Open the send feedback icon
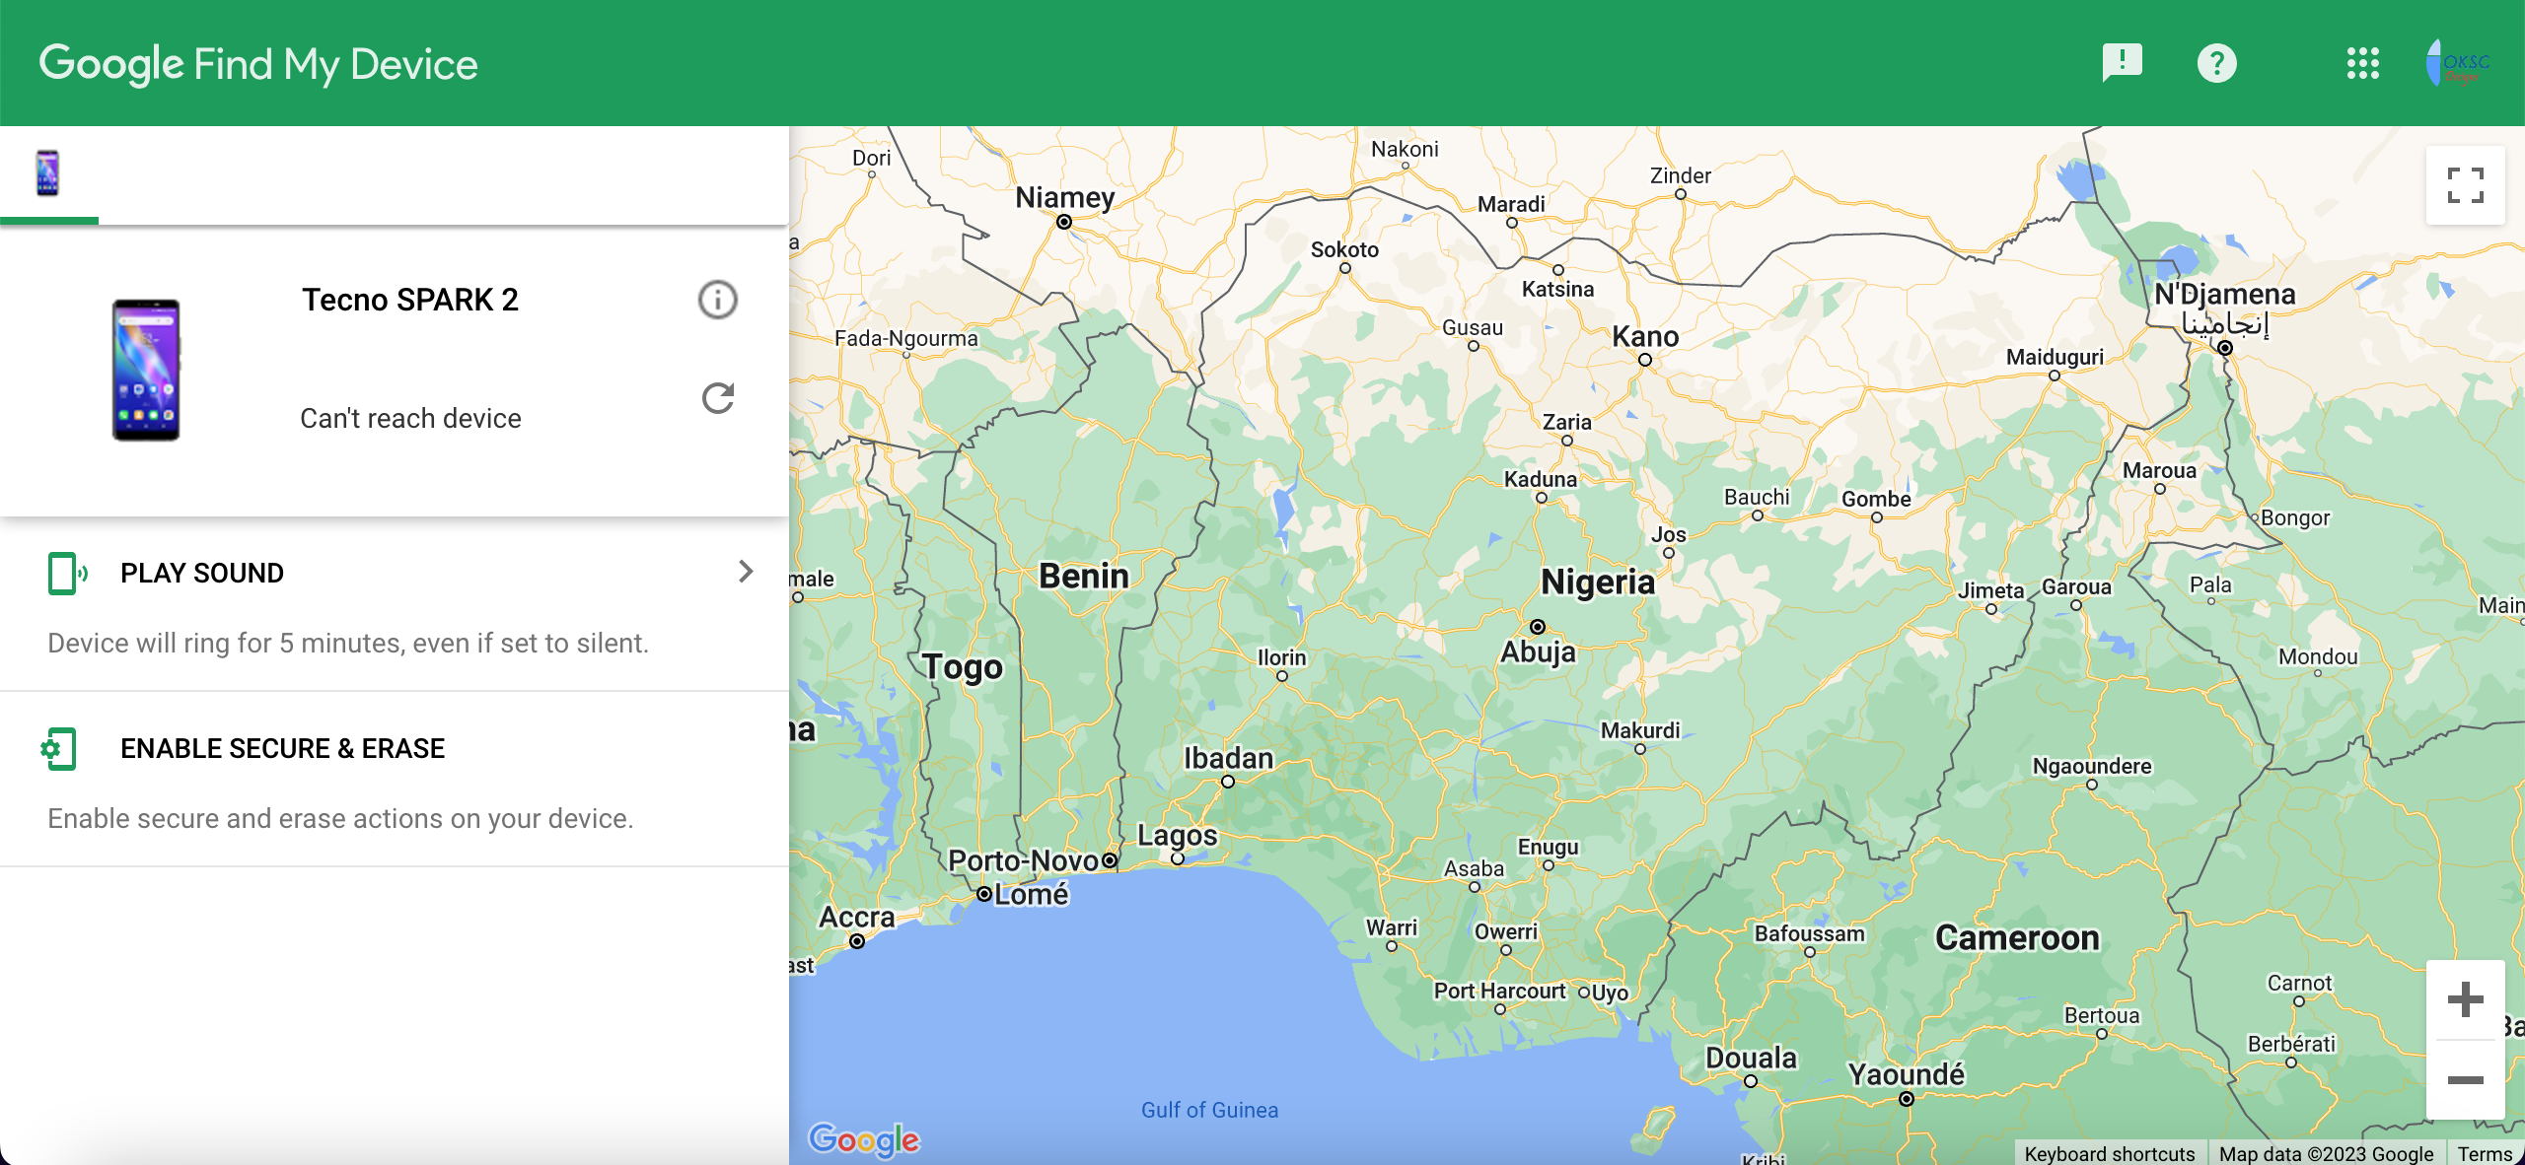The image size is (2525, 1165). [x=2122, y=63]
